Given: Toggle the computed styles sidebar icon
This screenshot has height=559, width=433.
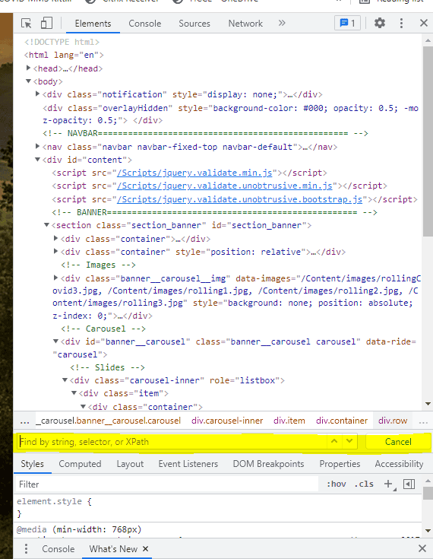Looking at the screenshot, I should [409, 484].
